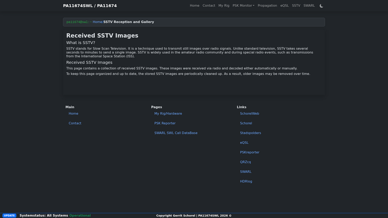Toggle dark mode with moon icon

pos(321,6)
